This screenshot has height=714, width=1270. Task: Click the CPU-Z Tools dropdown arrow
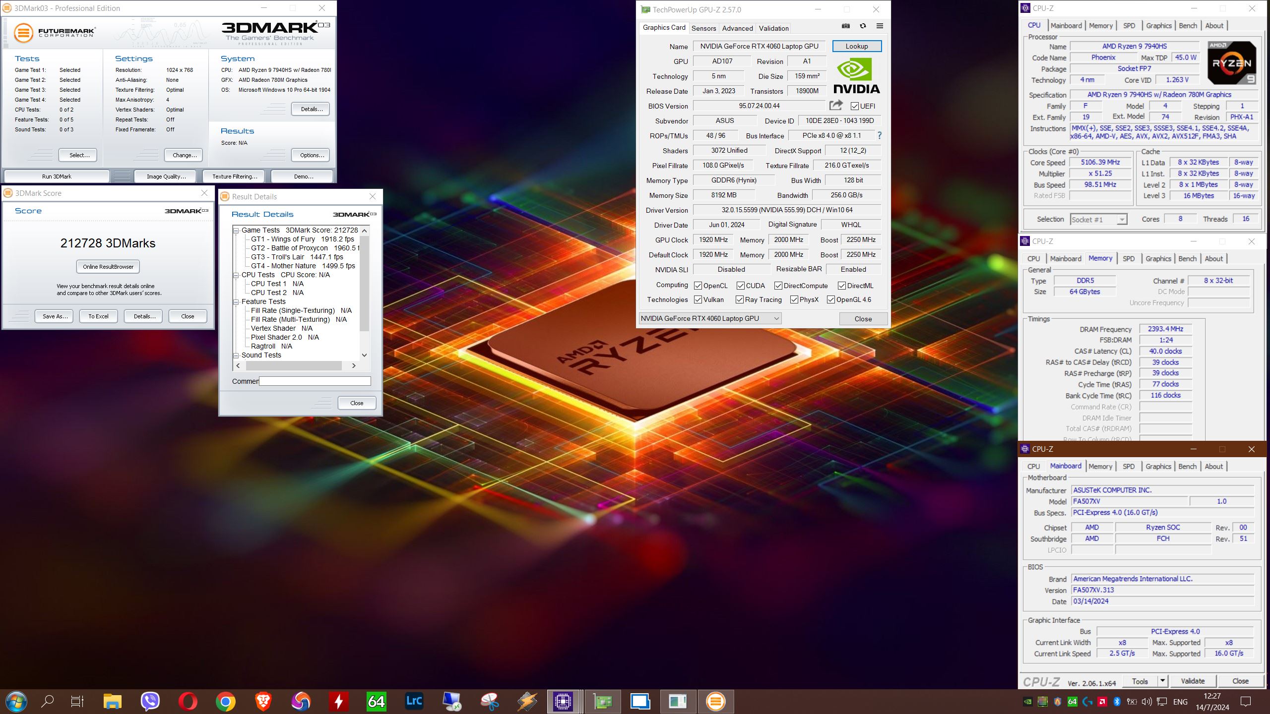(x=1162, y=681)
